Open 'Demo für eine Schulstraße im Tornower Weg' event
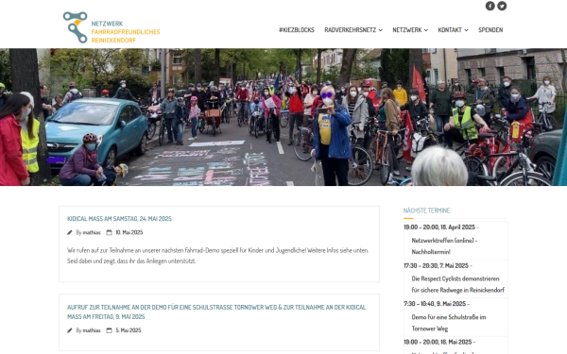Image resolution: width=567 pixels, height=354 pixels. tap(449, 323)
